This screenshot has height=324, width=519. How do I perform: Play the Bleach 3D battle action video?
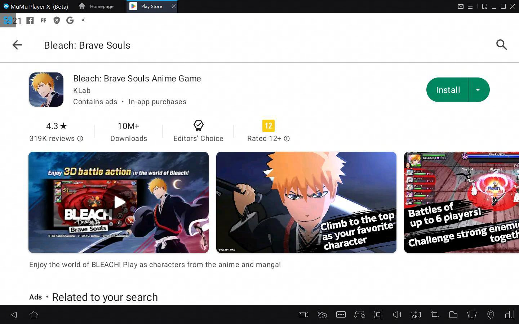[119, 202]
